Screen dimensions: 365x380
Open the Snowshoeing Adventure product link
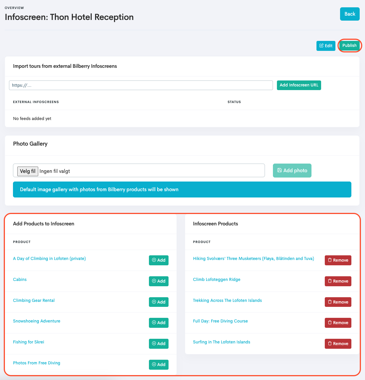(x=37, y=321)
